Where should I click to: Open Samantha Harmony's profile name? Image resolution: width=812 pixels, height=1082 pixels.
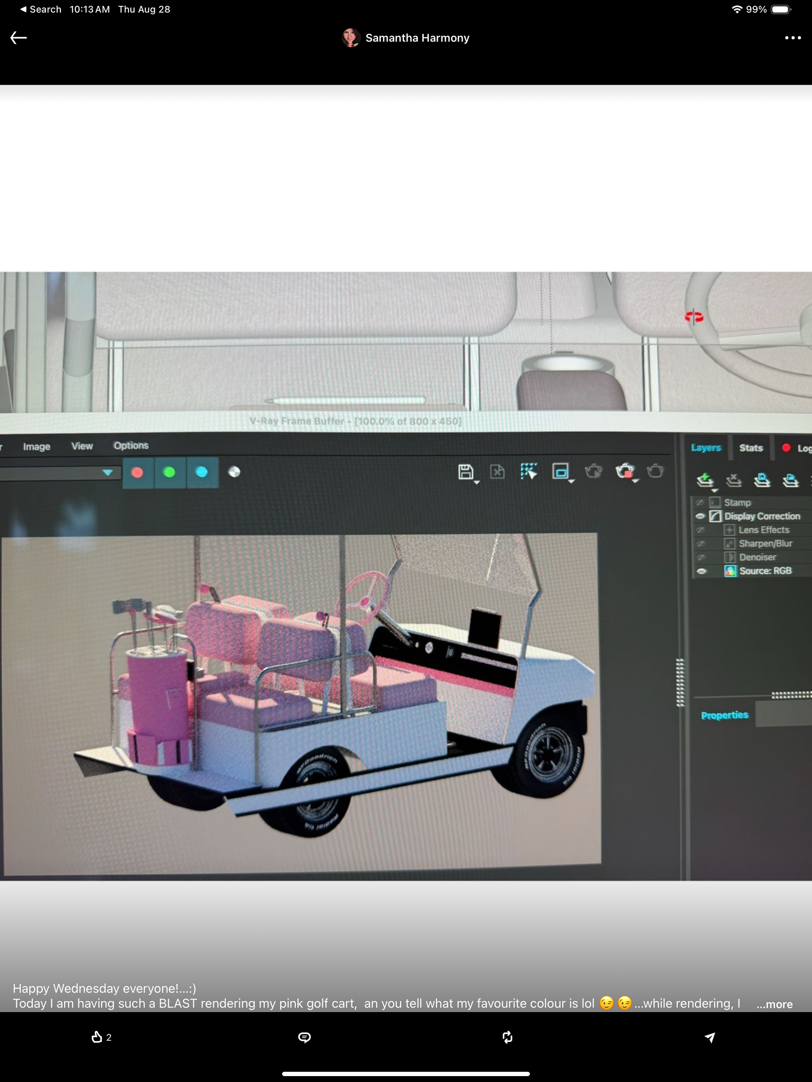[x=417, y=38]
